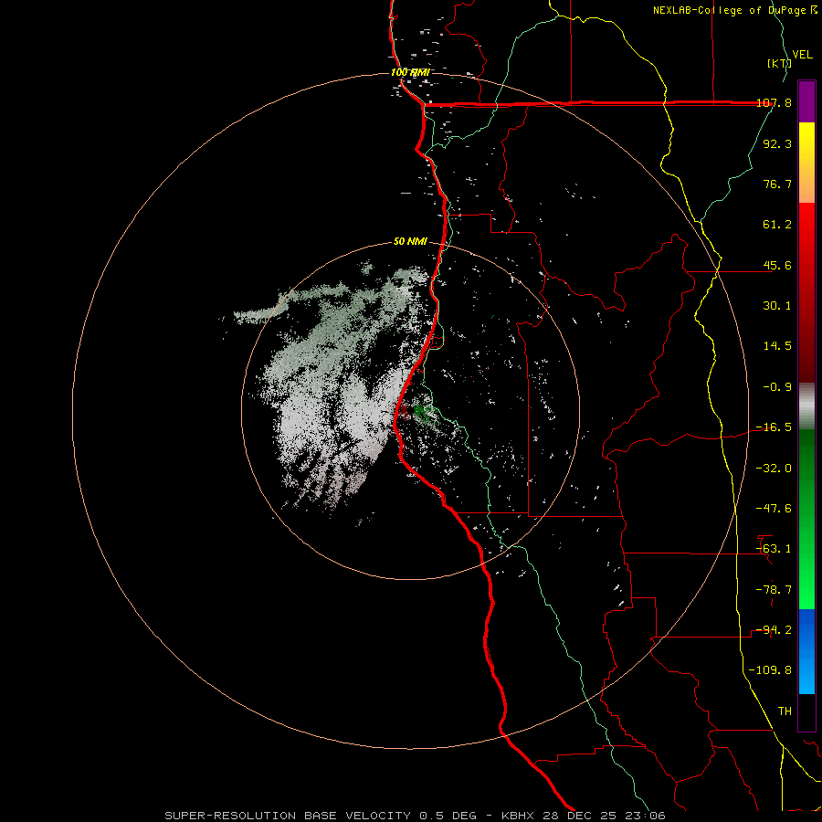Select the -63.1 velocity scale value
This screenshot has width=822, height=822.
click(774, 549)
